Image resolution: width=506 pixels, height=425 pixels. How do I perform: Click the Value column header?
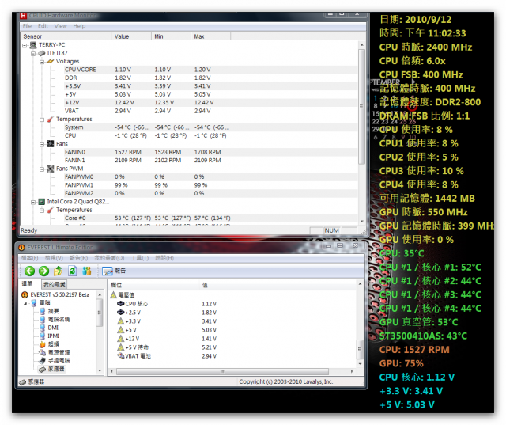click(122, 36)
